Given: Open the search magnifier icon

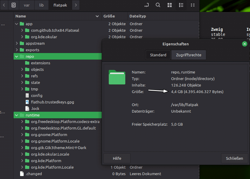Looking at the screenshot, I should click(158, 5).
